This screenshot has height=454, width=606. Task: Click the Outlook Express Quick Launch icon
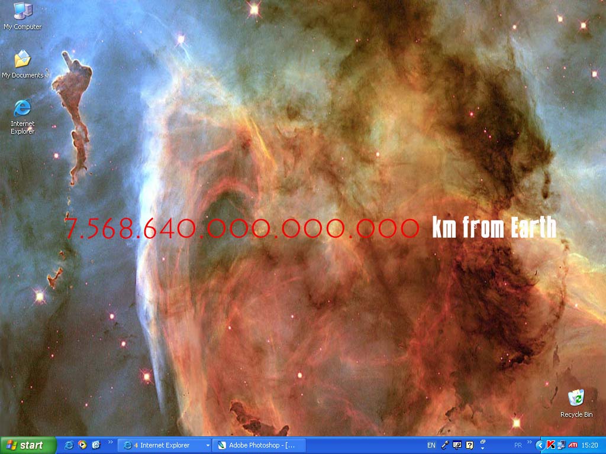[x=96, y=445]
